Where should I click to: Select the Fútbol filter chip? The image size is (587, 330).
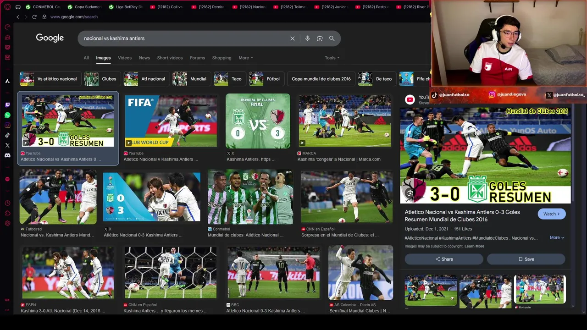[x=266, y=79]
